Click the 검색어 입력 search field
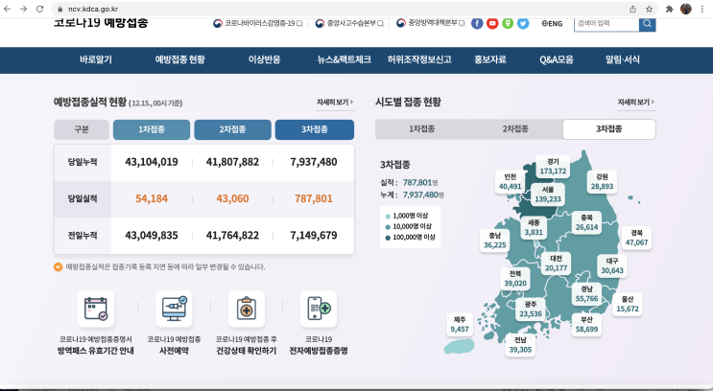 click(x=606, y=24)
